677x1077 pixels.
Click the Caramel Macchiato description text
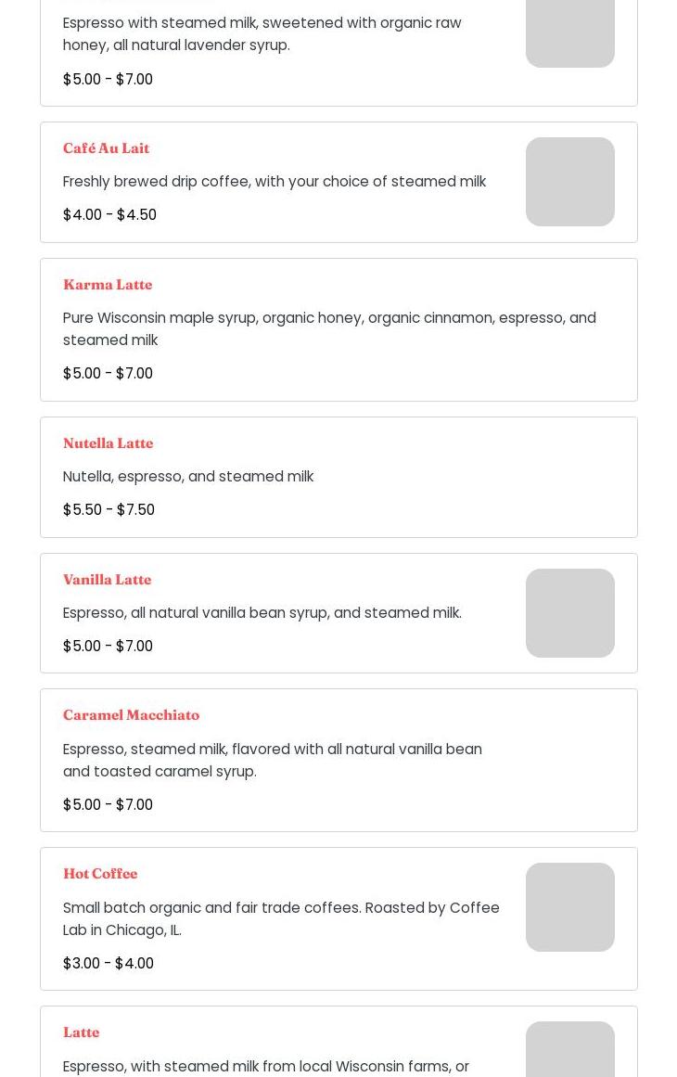point(272,761)
